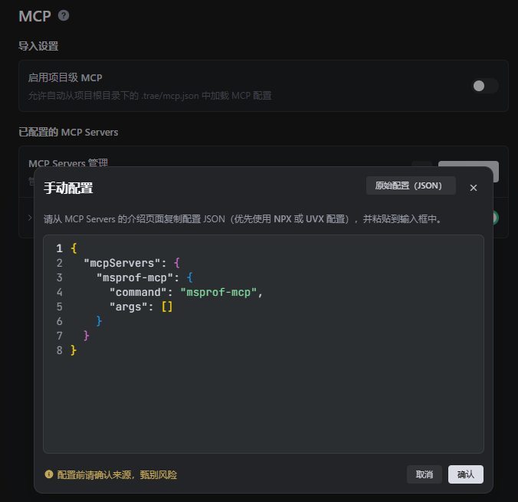Click the MCP help question mark icon
Viewport: 518px width, 502px height.
(x=64, y=15)
